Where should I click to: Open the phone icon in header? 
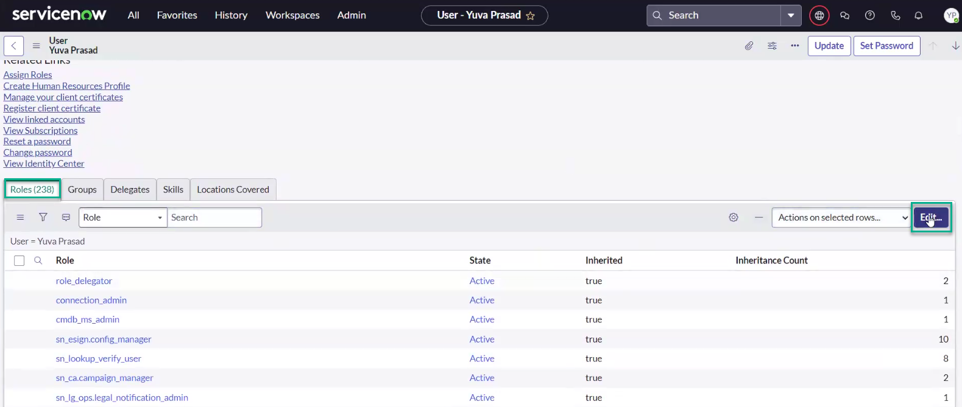tap(895, 16)
